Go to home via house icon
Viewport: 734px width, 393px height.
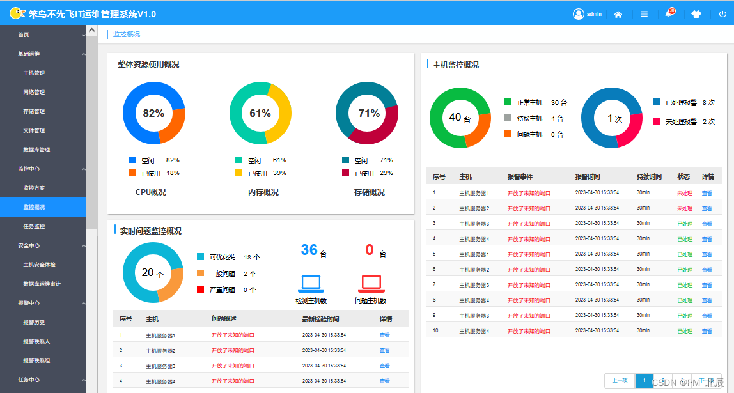618,15
